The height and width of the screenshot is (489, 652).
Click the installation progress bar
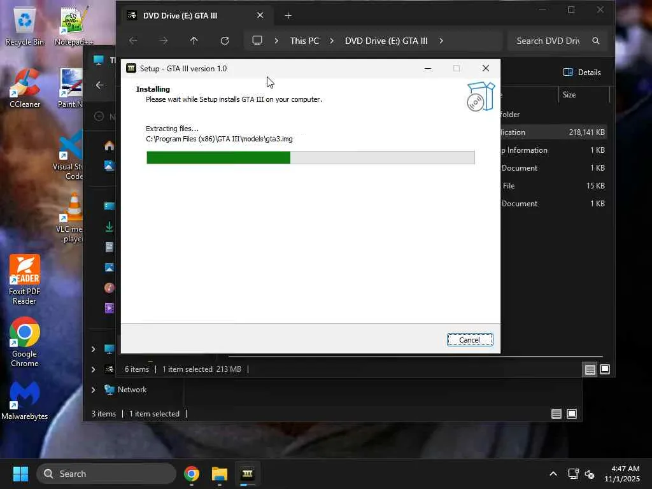click(310, 158)
